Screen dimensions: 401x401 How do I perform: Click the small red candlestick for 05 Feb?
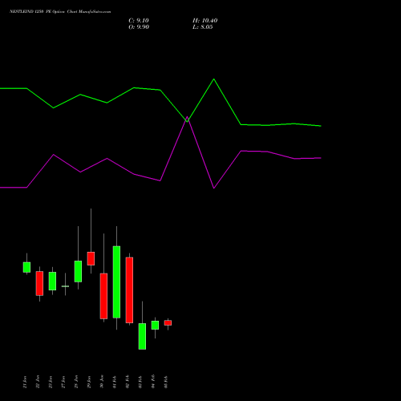(168, 323)
